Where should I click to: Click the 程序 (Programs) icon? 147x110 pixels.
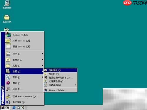coord(8,54)
